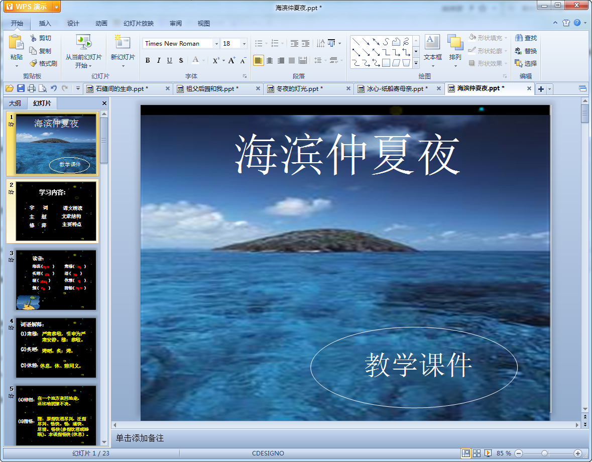This screenshot has width=592, height=462.
Task: Open the Arrange 排列 tool
Action: [x=455, y=51]
